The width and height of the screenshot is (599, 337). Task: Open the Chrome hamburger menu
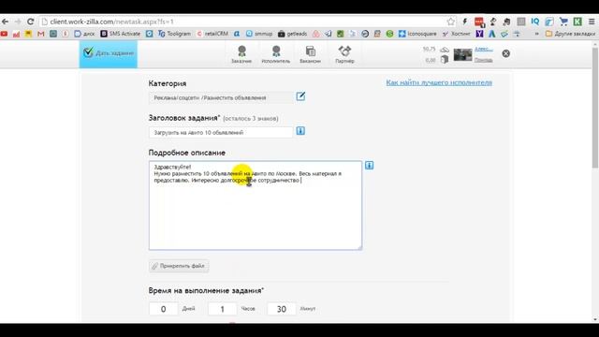(x=592, y=22)
